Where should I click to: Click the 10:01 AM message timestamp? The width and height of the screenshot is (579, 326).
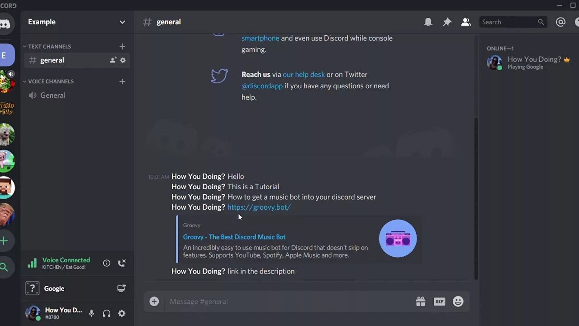[159, 177]
